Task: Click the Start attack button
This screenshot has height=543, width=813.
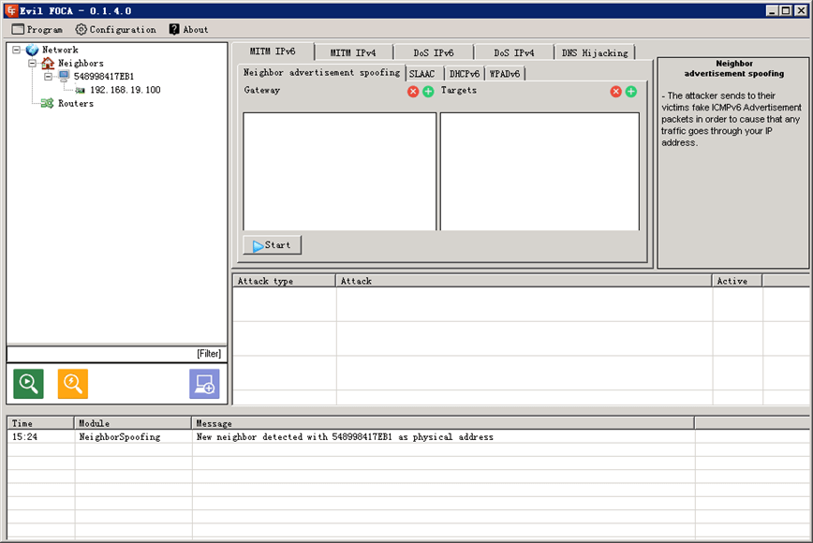Action: pos(273,245)
